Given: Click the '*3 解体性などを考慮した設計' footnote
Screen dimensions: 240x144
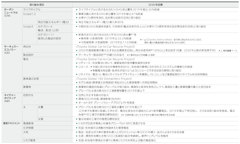Looking at the screenshot, I should [141, 55].
